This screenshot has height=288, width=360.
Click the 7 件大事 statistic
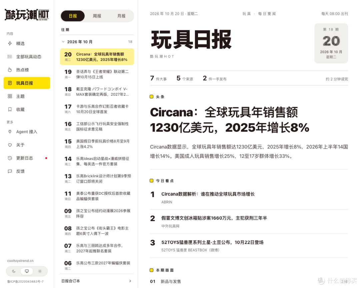(x=158, y=79)
